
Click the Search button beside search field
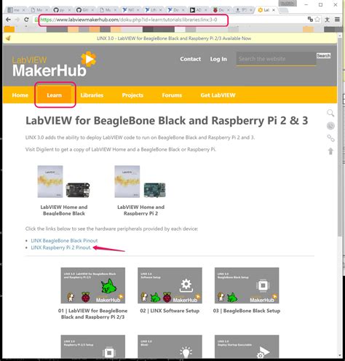pos(324,55)
